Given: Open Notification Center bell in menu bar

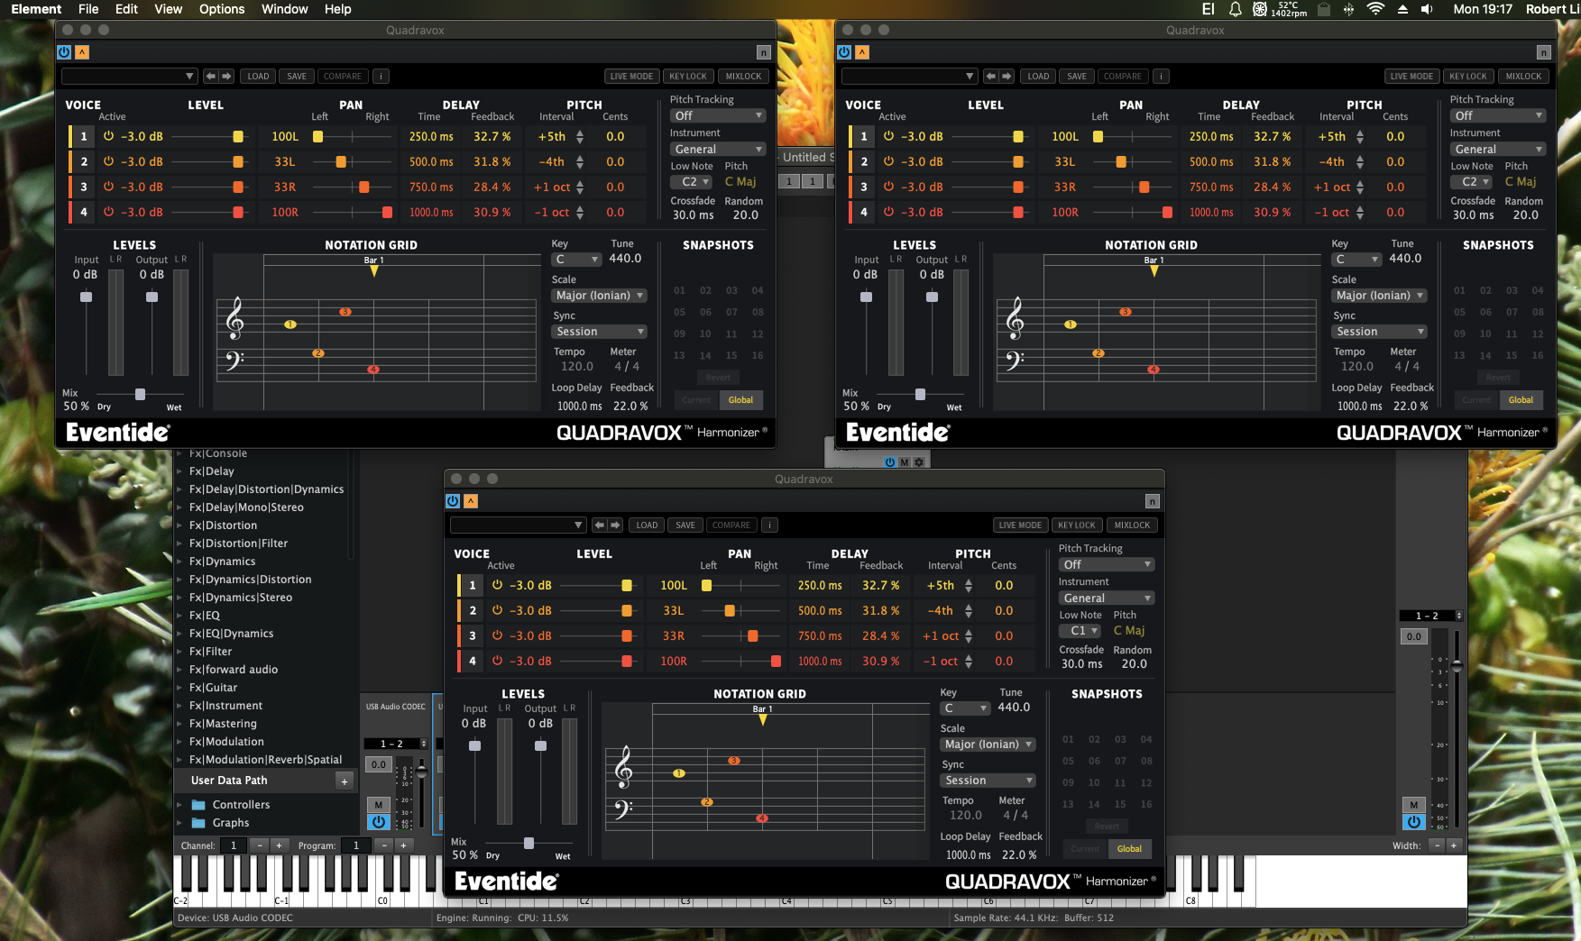Looking at the screenshot, I should point(1236,9).
